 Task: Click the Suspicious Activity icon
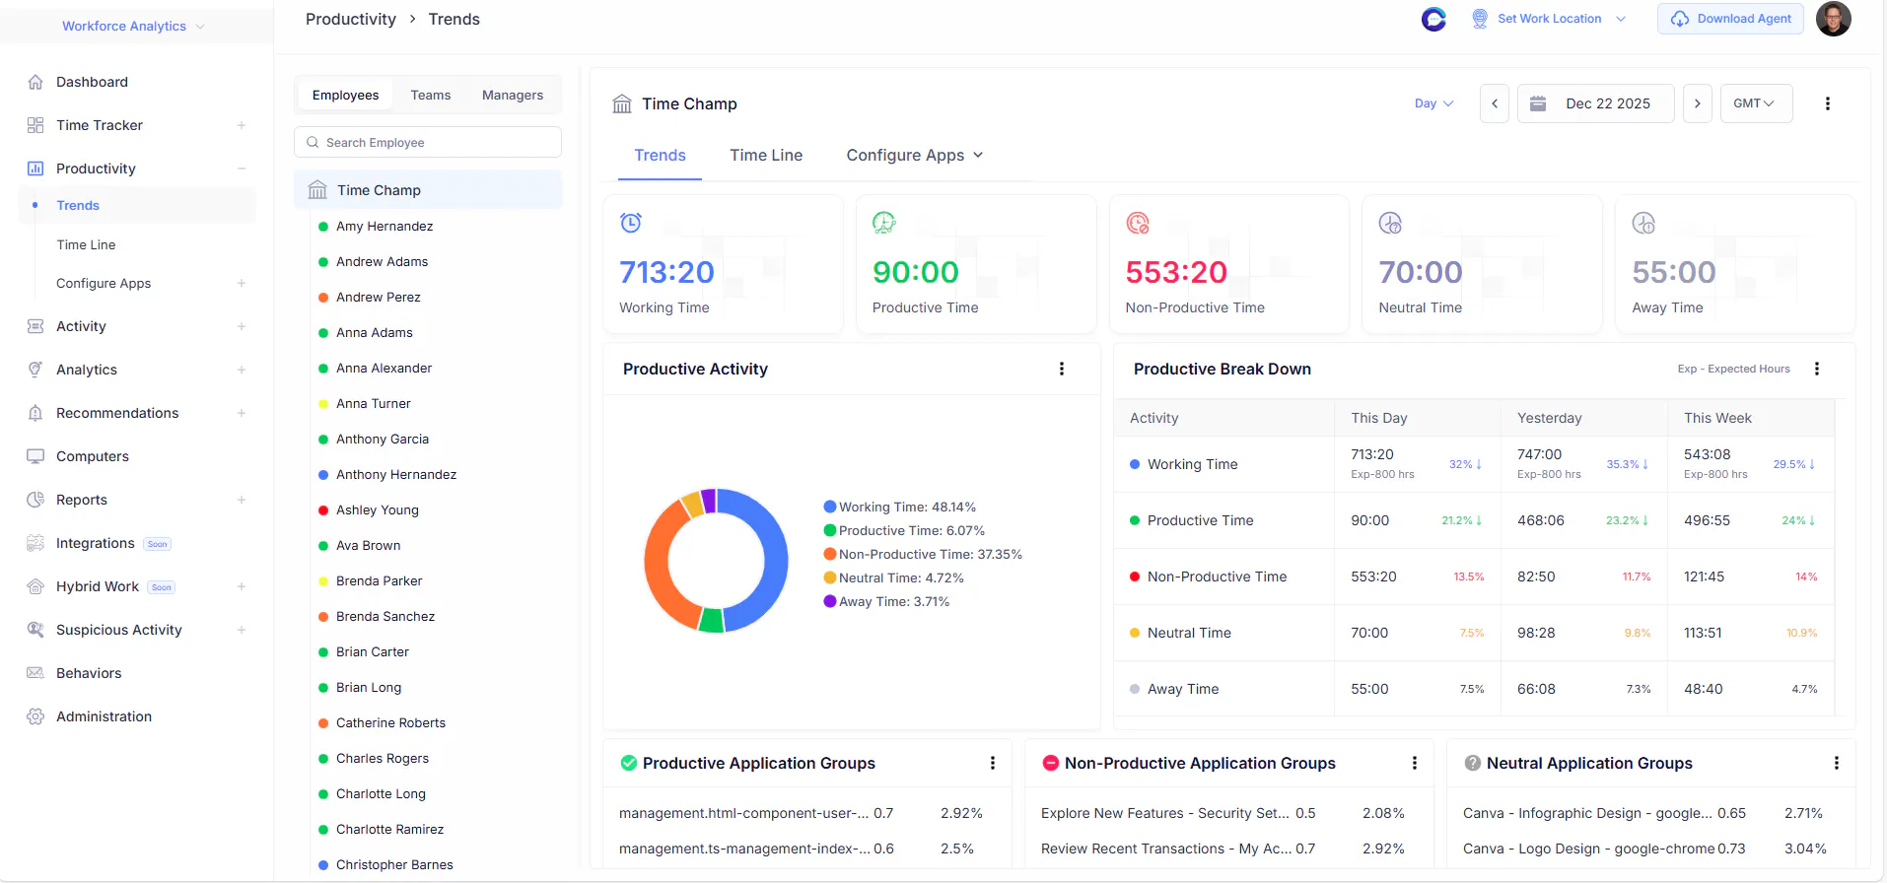click(35, 630)
